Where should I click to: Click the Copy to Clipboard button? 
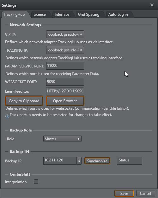tap(24, 101)
